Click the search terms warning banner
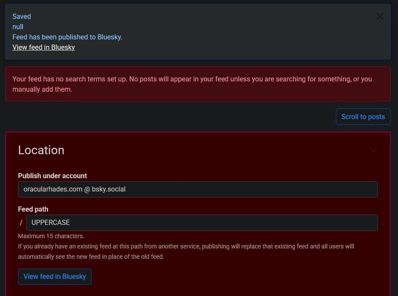The image size is (398, 296). pos(198,84)
